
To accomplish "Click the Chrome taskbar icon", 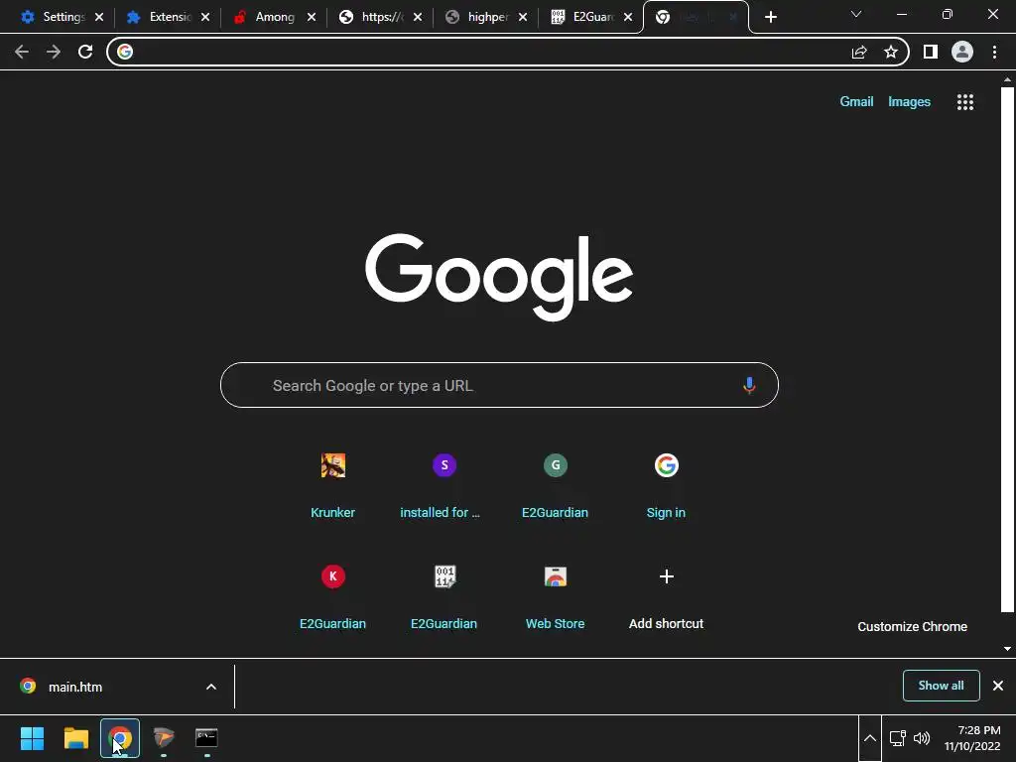I will tap(120, 738).
